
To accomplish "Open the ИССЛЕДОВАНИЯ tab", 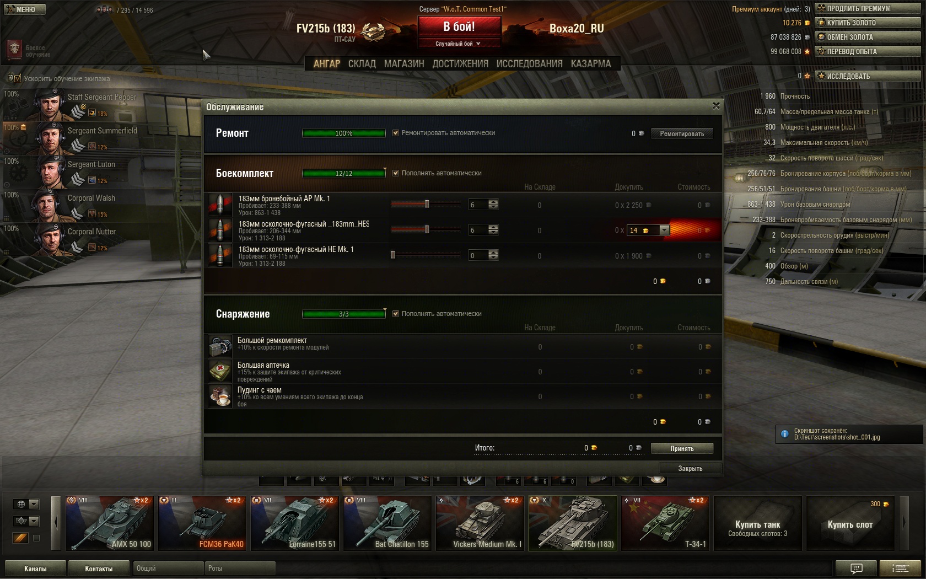I will coord(529,64).
